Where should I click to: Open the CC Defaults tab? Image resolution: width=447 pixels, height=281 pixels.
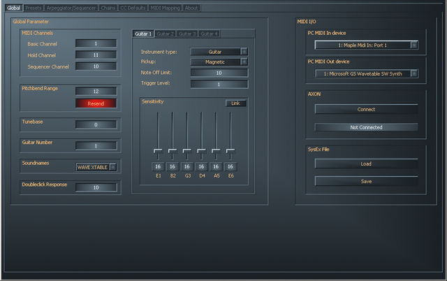(x=133, y=8)
